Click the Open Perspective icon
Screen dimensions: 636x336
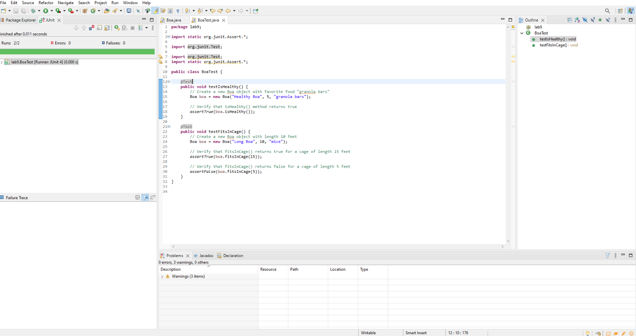tap(620, 11)
